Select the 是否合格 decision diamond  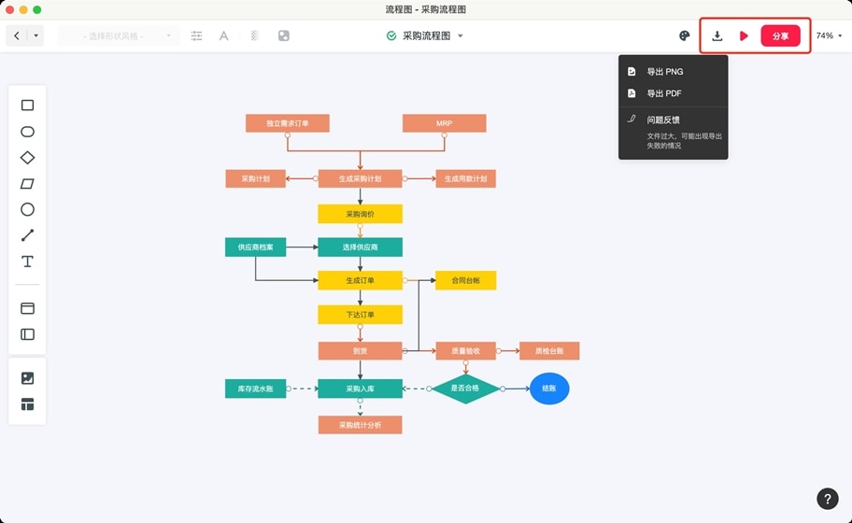465,389
